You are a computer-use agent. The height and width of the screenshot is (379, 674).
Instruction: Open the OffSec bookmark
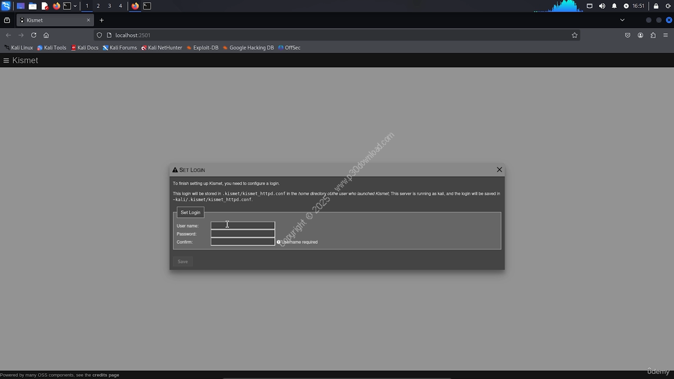coord(289,47)
